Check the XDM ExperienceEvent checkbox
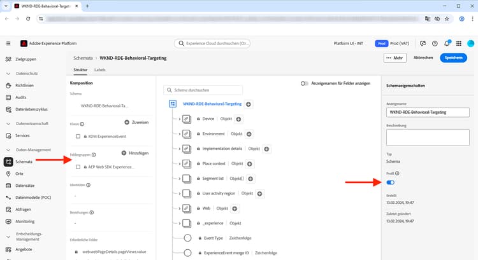The image size is (478, 260). coord(78,137)
